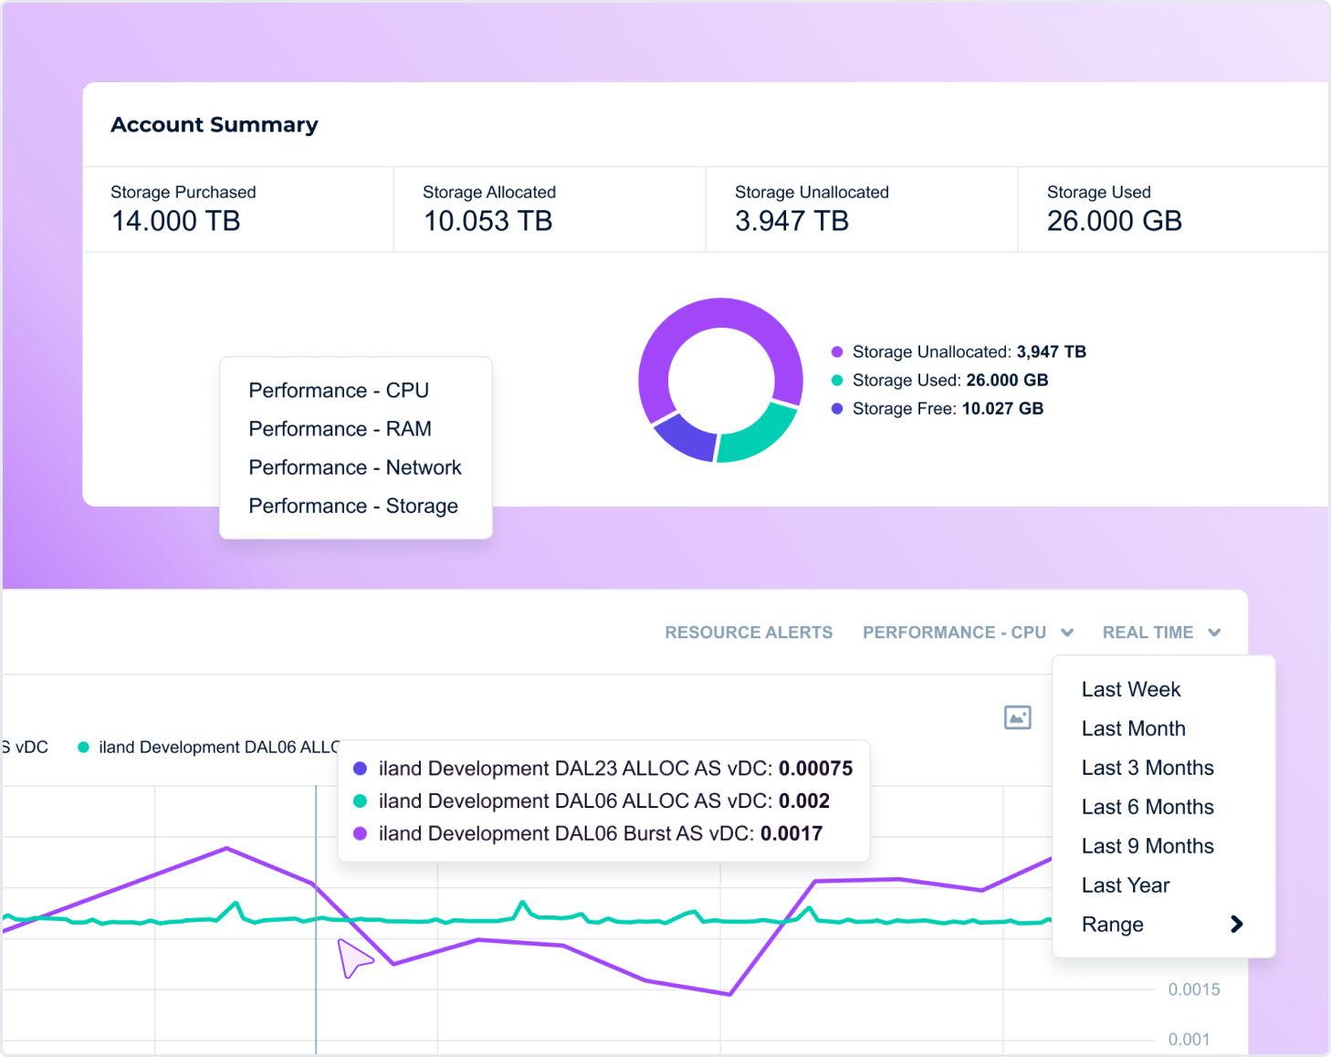
Task: Open RESOURCE ALERTS
Action: [x=749, y=632]
